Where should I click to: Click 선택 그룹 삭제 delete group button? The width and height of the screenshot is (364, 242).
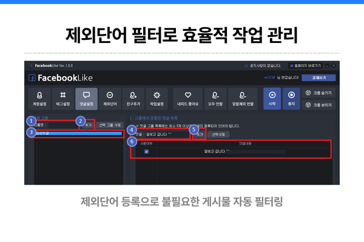coord(110,125)
